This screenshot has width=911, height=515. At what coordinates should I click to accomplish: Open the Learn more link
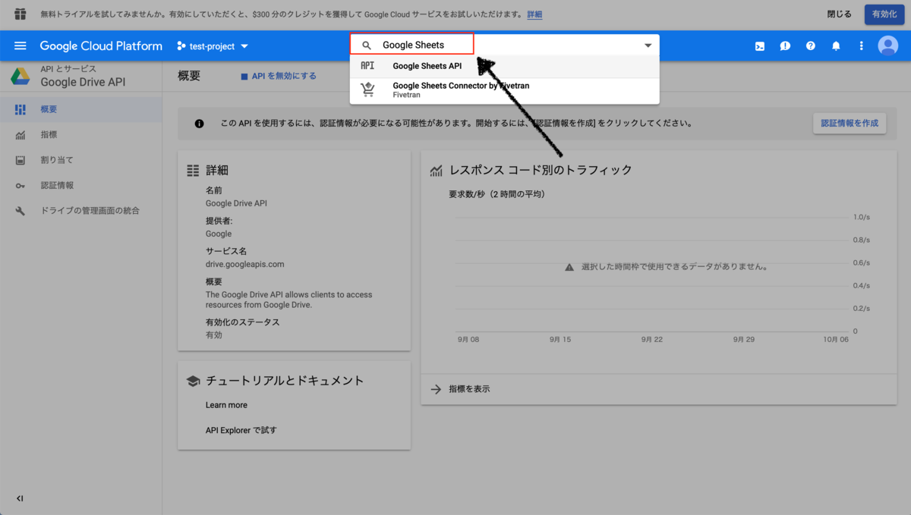226,405
